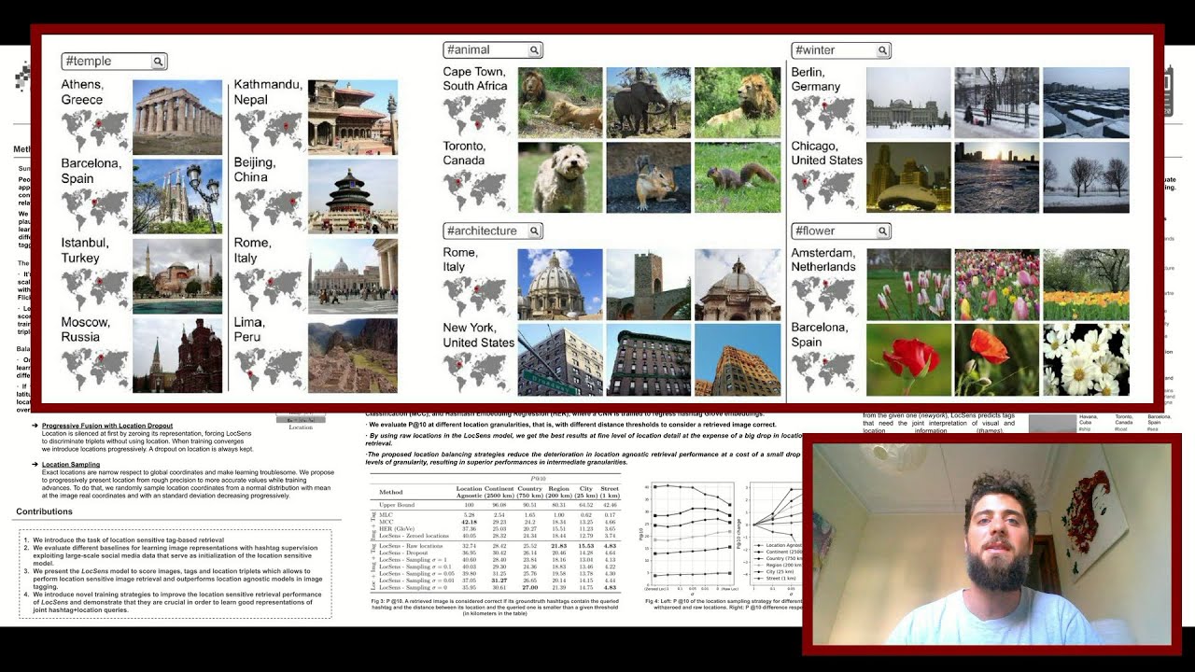
Task: Click the #architecture search field
Action: pyautogui.click(x=493, y=231)
